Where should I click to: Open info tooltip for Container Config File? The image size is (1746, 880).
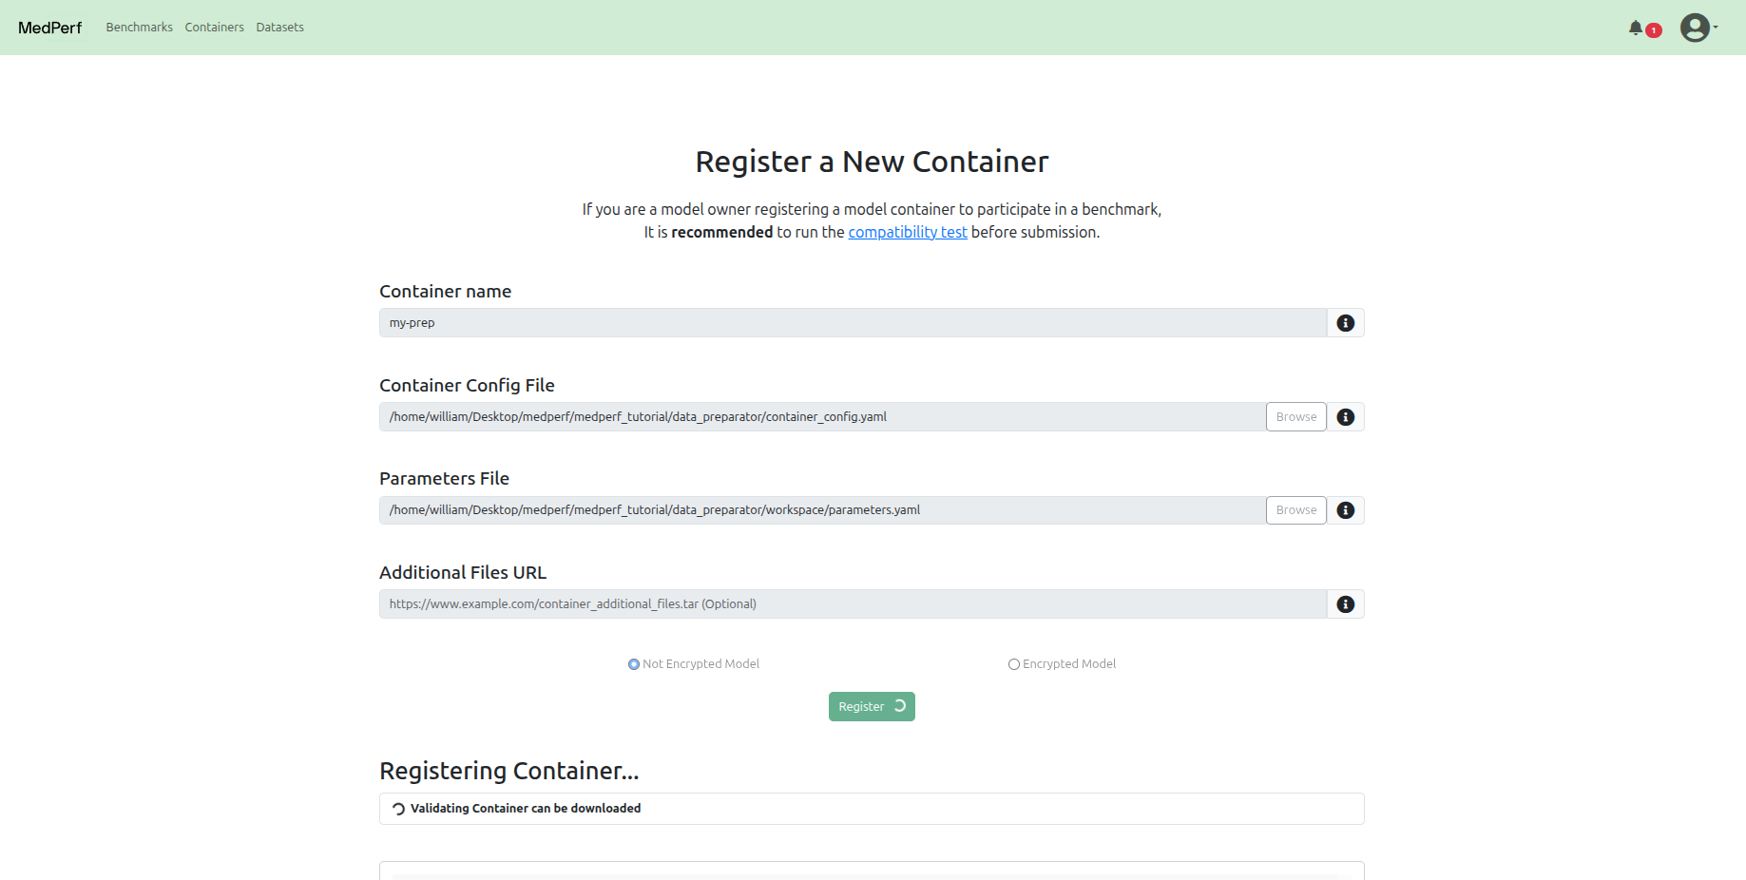coord(1345,416)
